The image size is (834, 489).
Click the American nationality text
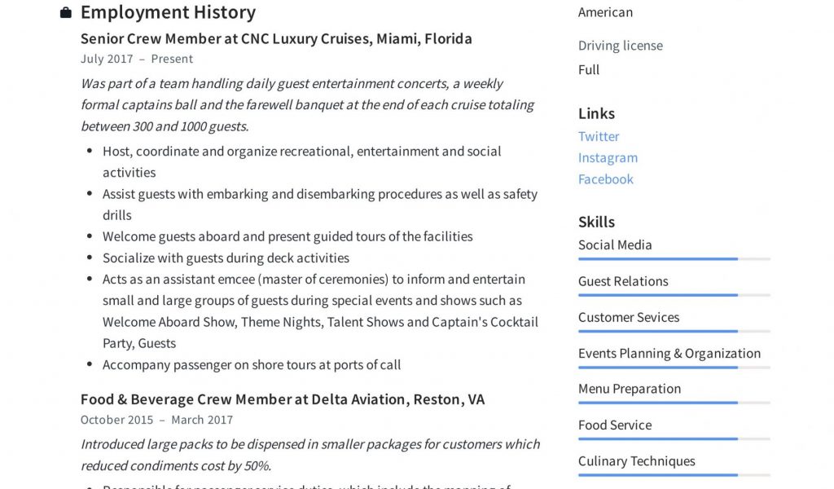click(605, 12)
